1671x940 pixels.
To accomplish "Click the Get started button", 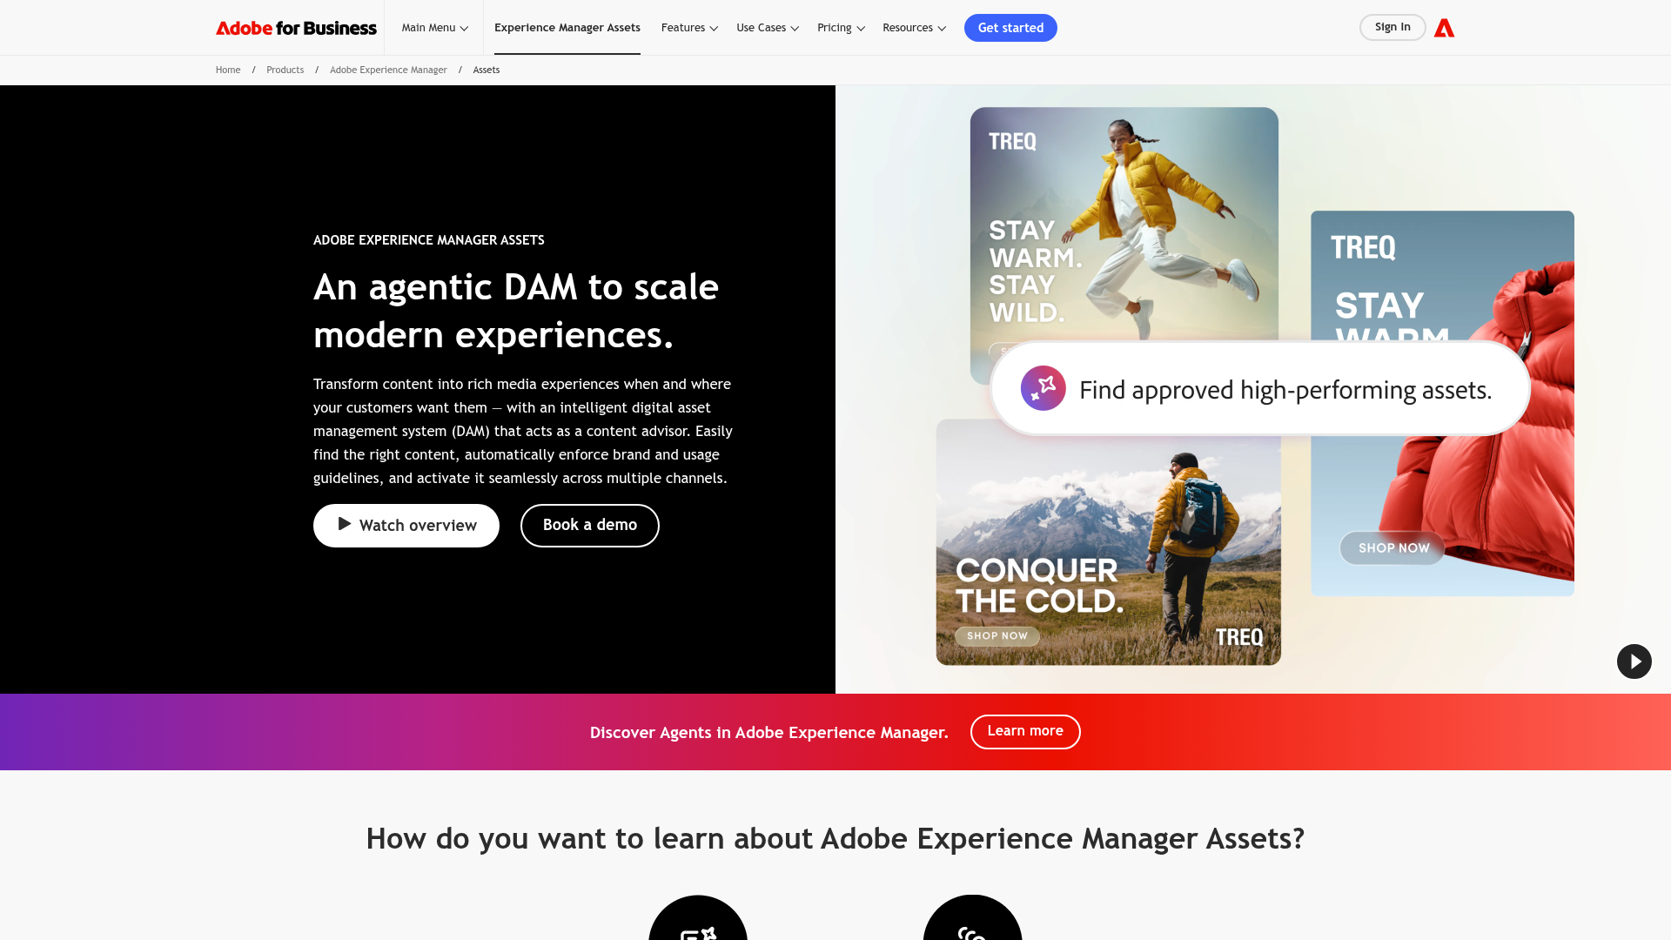I will pyautogui.click(x=1010, y=28).
